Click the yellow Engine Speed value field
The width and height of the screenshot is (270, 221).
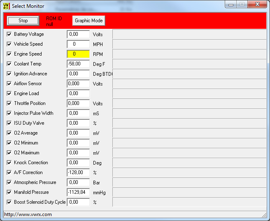click(78, 54)
